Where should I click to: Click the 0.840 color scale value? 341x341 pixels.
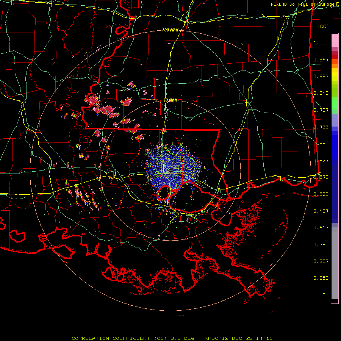321,93
